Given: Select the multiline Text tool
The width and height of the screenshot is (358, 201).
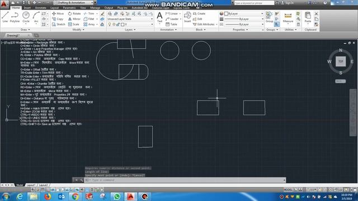Looking at the screenshot, I should point(159,17).
